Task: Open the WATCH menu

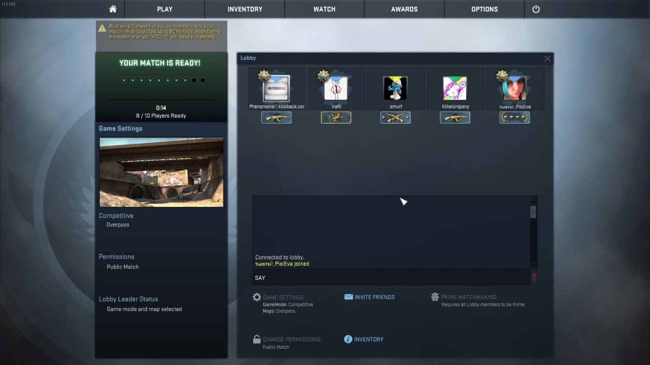Action: coord(324,9)
